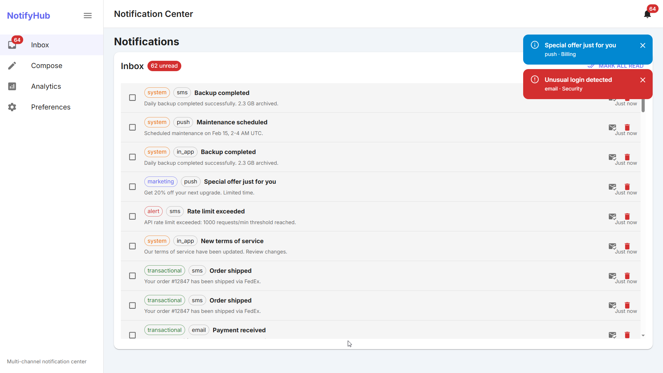Toggle the hamburger menu icon beside NotifyHub
Screen dimensions: 663x373
click(x=88, y=16)
